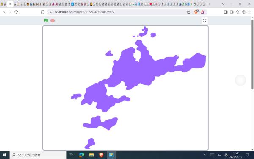Exit fullscreen mode using the collapse arrows icon
254x159 pixels.
point(204,21)
